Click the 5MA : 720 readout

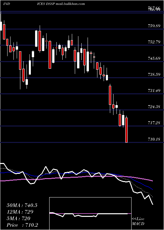[18, 218]
